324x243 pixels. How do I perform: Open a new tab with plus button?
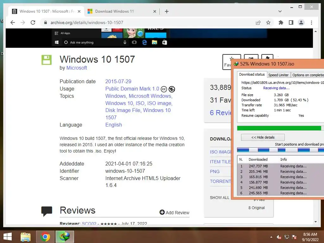(166, 11)
